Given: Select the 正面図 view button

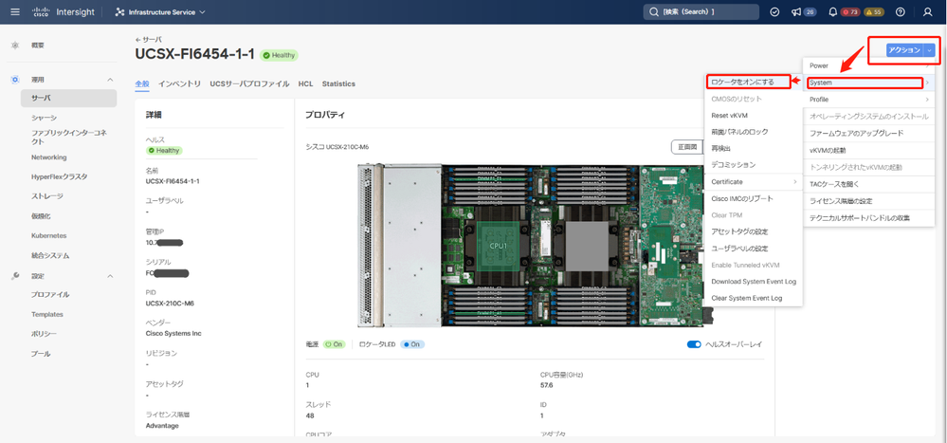Looking at the screenshot, I should 687,146.
